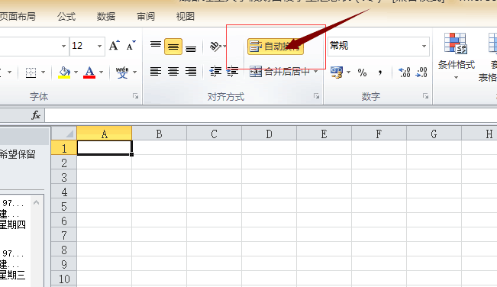
Task: Click into the formula bar
Action: click(271, 115)
